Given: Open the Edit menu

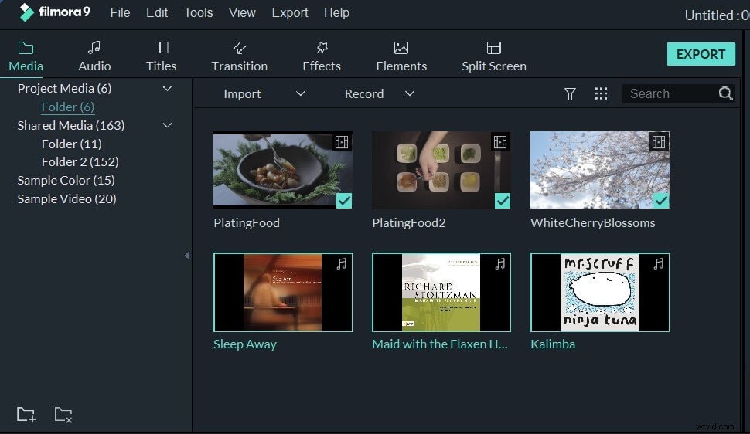Looking at the screenshot, I should click(x=157, y=12).
